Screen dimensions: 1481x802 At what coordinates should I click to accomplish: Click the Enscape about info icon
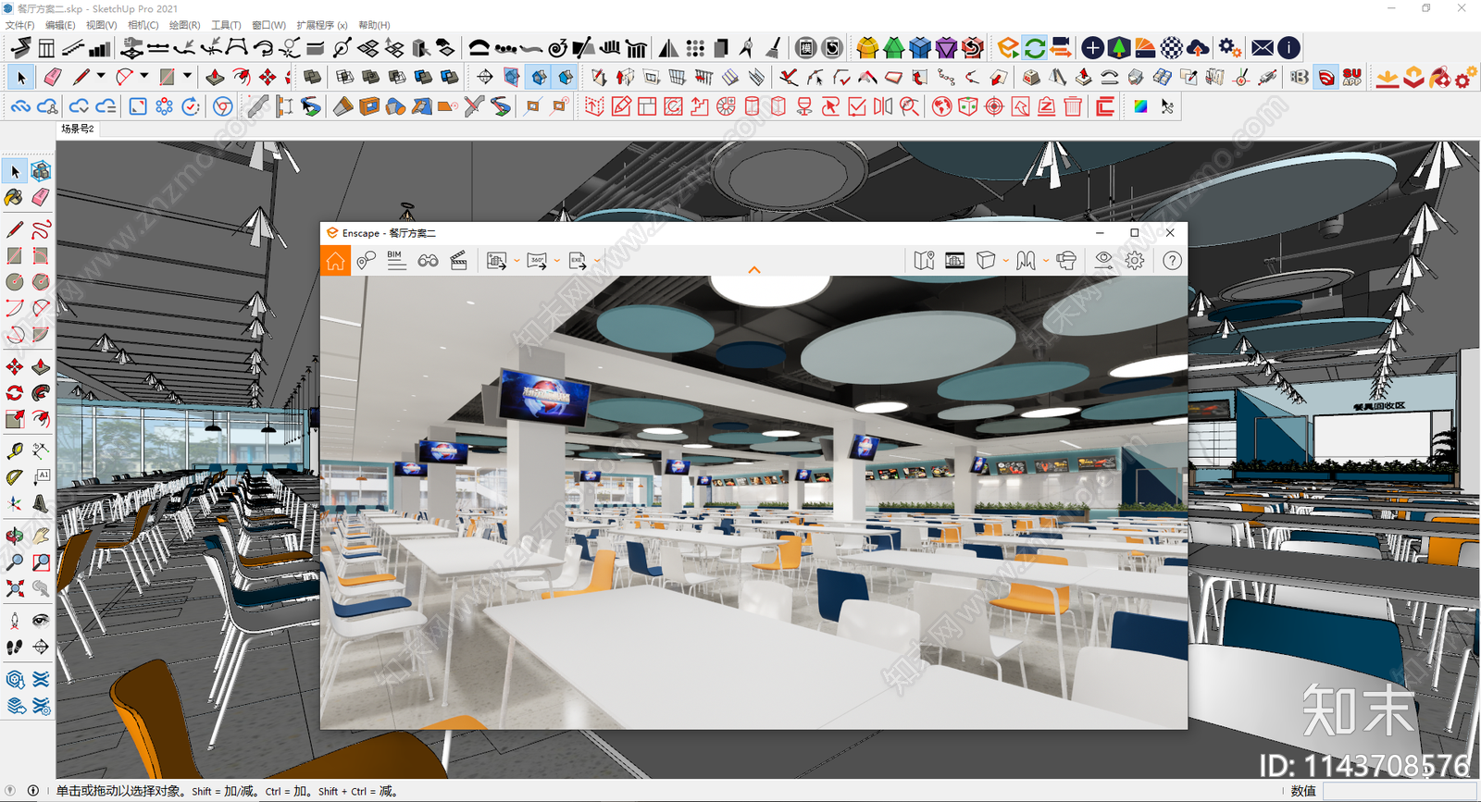[1288, 47]
